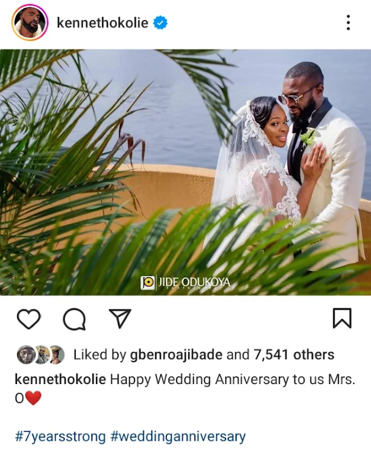Viewport: 371px width, 453px height.
Task: Open the #7yearsstrong hashtag
Action: point(60,437)
